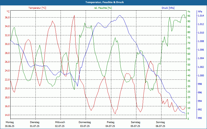Click the '1.002' pressure axis value
Screen dimensions: 207x129
coord(201,67)
